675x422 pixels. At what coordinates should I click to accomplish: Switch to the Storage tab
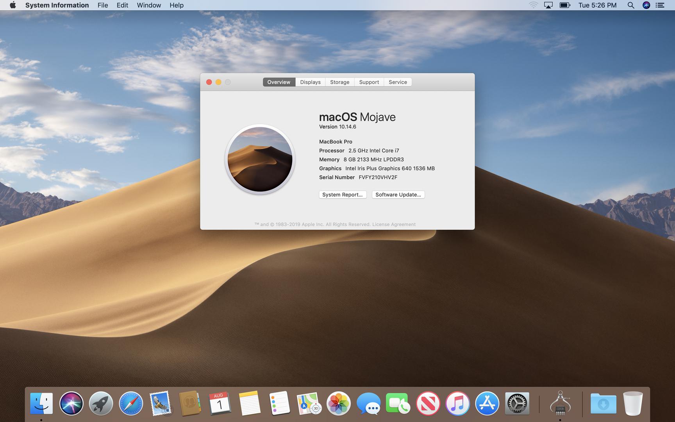(340, 82)
